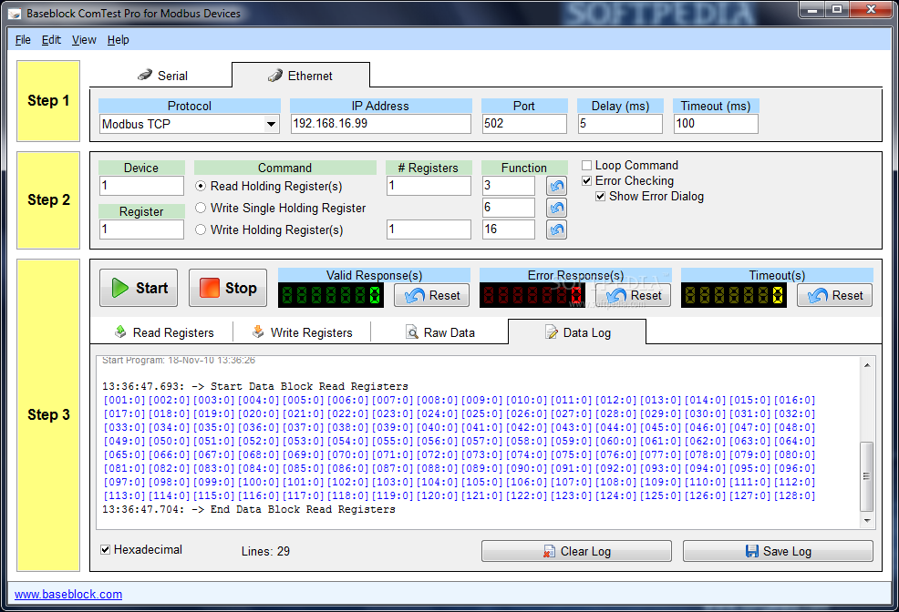Open the Help menu
Image resolution: width=899 pixels, height=612 pixels.
click(119, 40)
